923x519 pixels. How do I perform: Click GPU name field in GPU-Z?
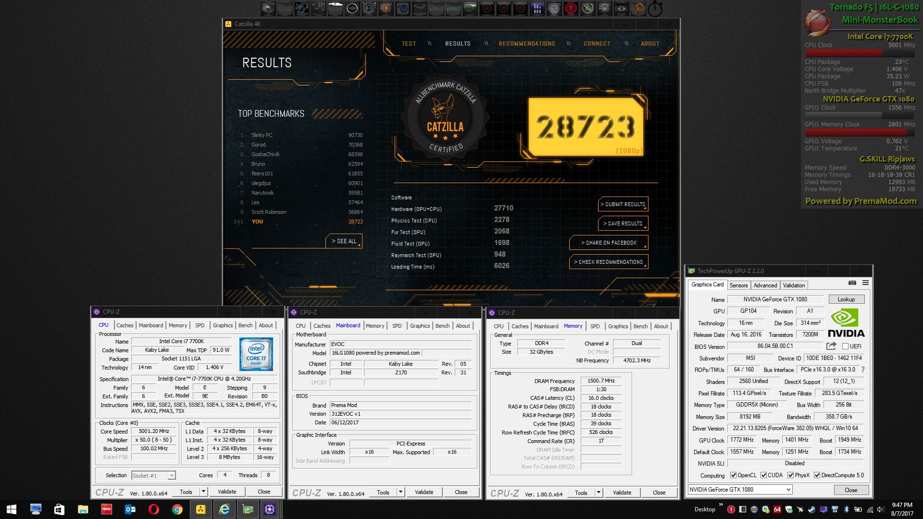(775, 299)
